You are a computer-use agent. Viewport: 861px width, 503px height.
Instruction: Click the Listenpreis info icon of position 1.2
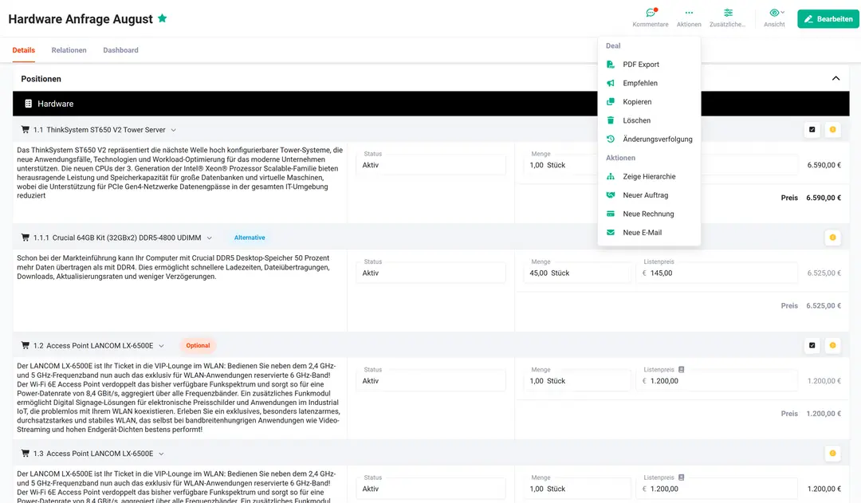coord(681,370)
